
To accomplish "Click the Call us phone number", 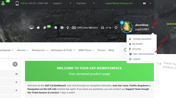I will (34, 3).
